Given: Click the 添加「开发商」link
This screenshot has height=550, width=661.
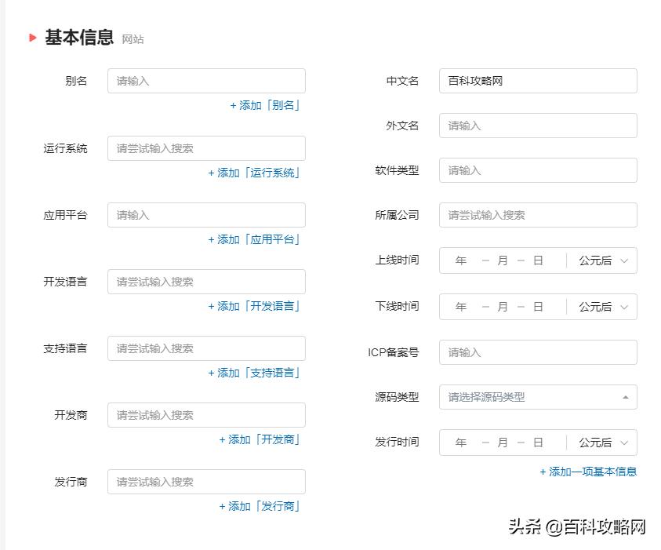Looking at the screenshot, I should (x=260, y=440).
